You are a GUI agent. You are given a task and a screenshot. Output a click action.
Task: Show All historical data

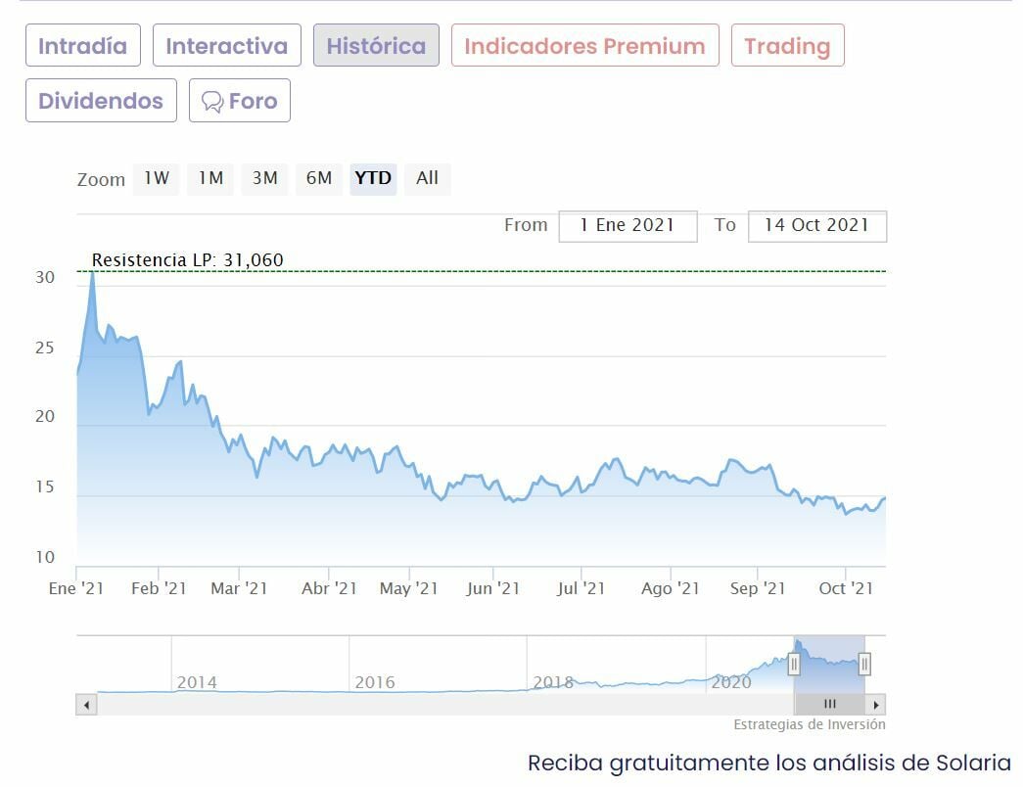[427, 178]
